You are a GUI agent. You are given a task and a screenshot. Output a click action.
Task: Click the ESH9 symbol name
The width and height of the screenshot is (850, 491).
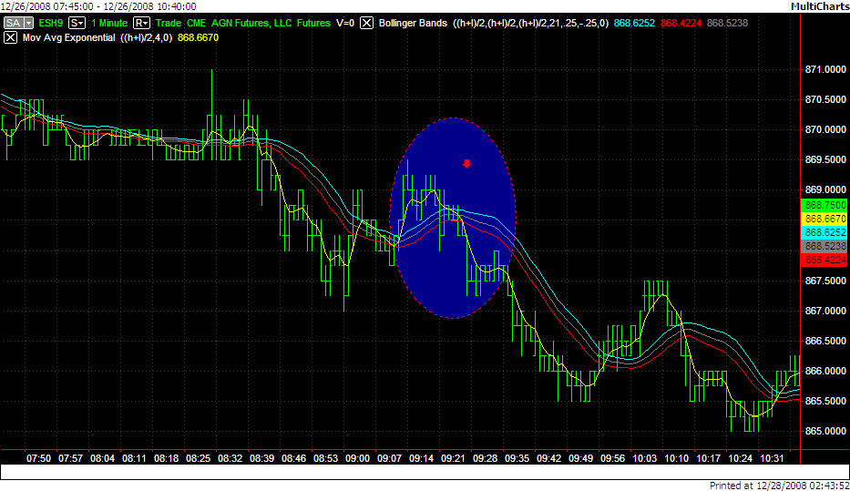[x=51, y=24]
